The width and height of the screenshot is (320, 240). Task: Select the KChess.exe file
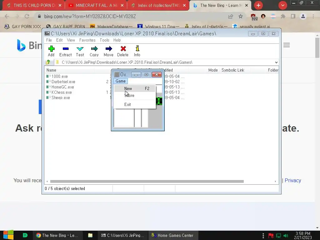59,92
